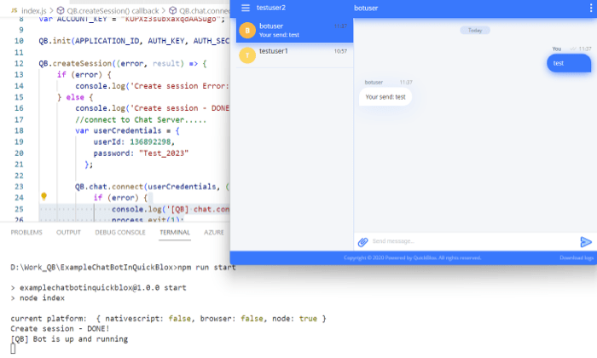Click the 11:37 timestamp on botuser dialog
Screen dimensions: 597x358
point(341,26)
